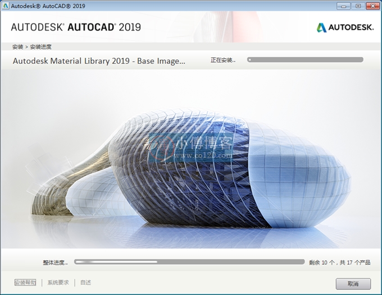Minimize the AutoCAD installer window

tap(343, 6)
